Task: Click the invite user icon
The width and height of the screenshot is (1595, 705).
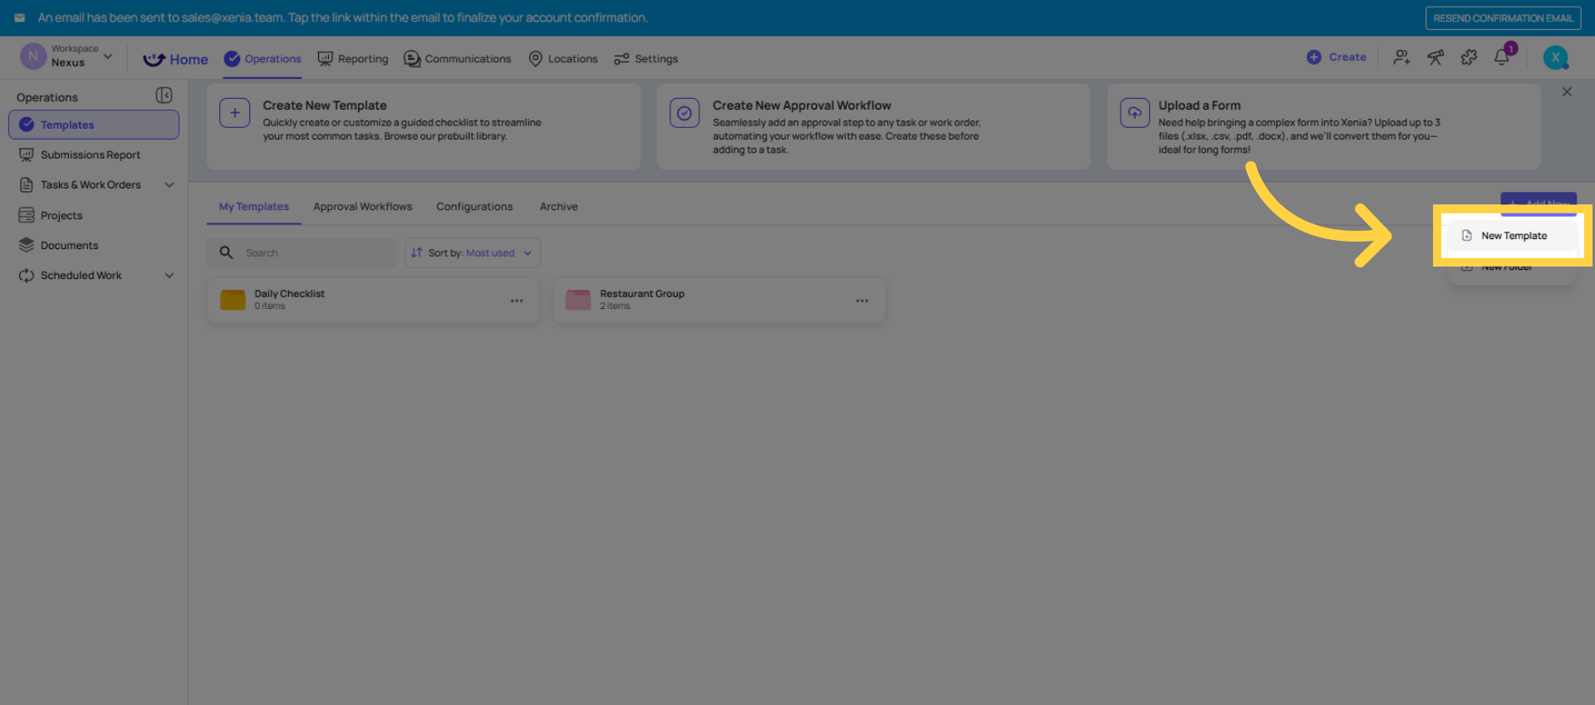Action: coord(1401,57)
